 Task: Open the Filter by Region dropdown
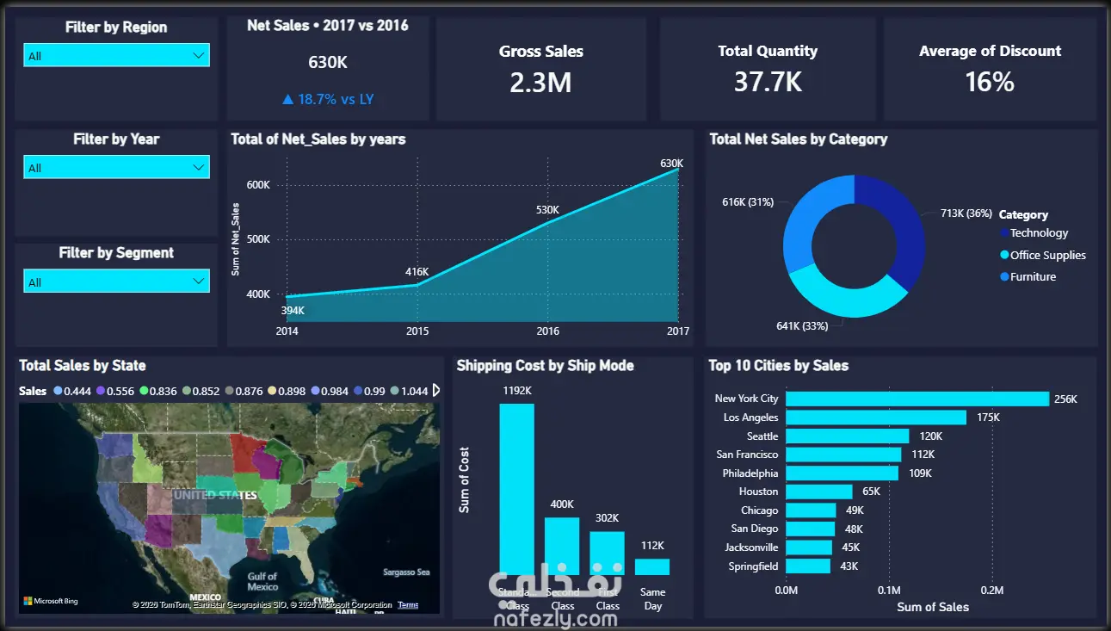click(x=116, y=56)
